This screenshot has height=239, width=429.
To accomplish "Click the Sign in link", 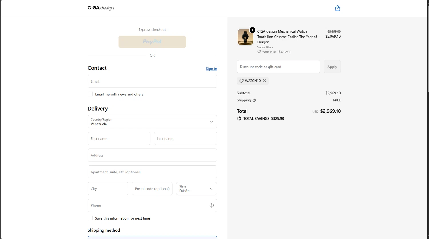I will pos(211,69).
